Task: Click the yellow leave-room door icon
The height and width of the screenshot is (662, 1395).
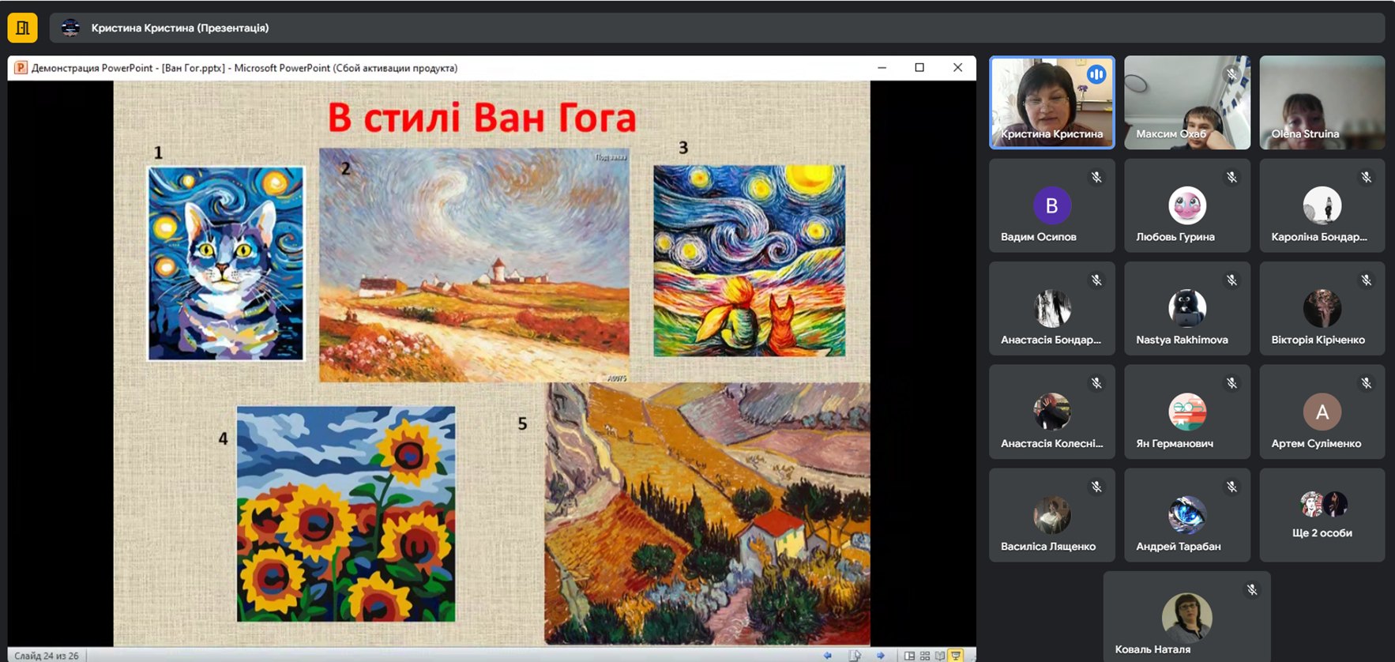Action: tap(22, 28)
